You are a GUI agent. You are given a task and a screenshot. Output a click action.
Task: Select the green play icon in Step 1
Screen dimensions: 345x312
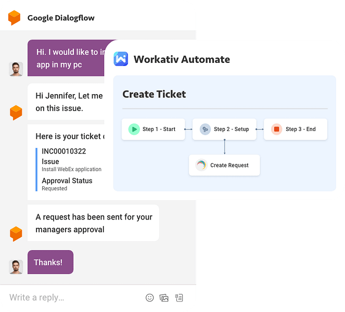point(134,129)
